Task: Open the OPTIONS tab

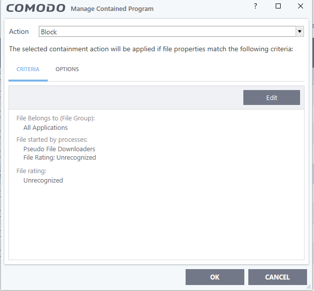Action: (x=67, y=69)
